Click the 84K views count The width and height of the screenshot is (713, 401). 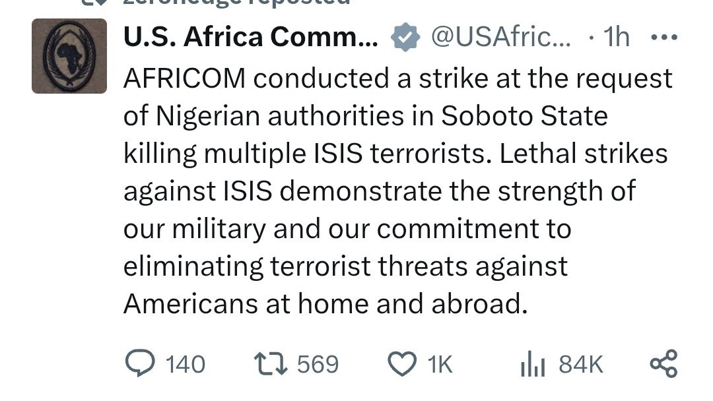(581, 364)
